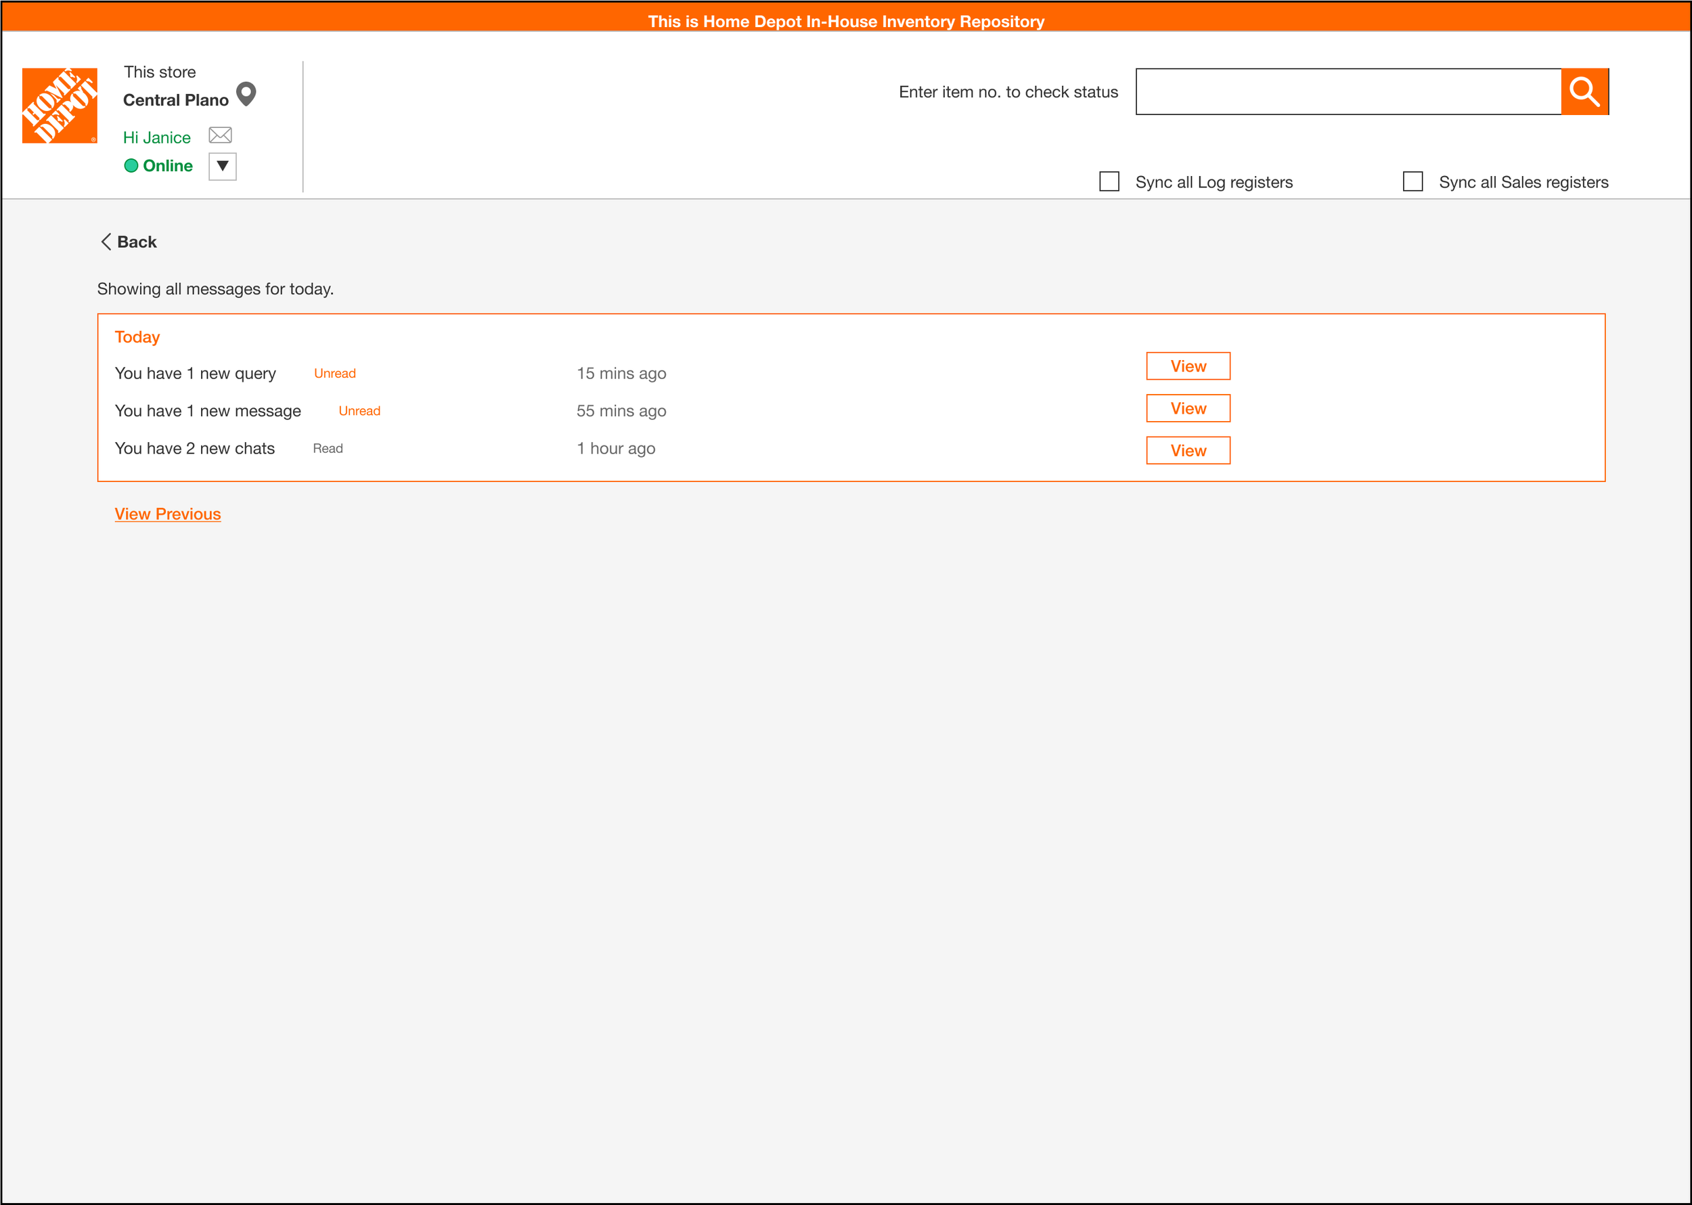Click the store location pin icon

(x=246, y=94)
